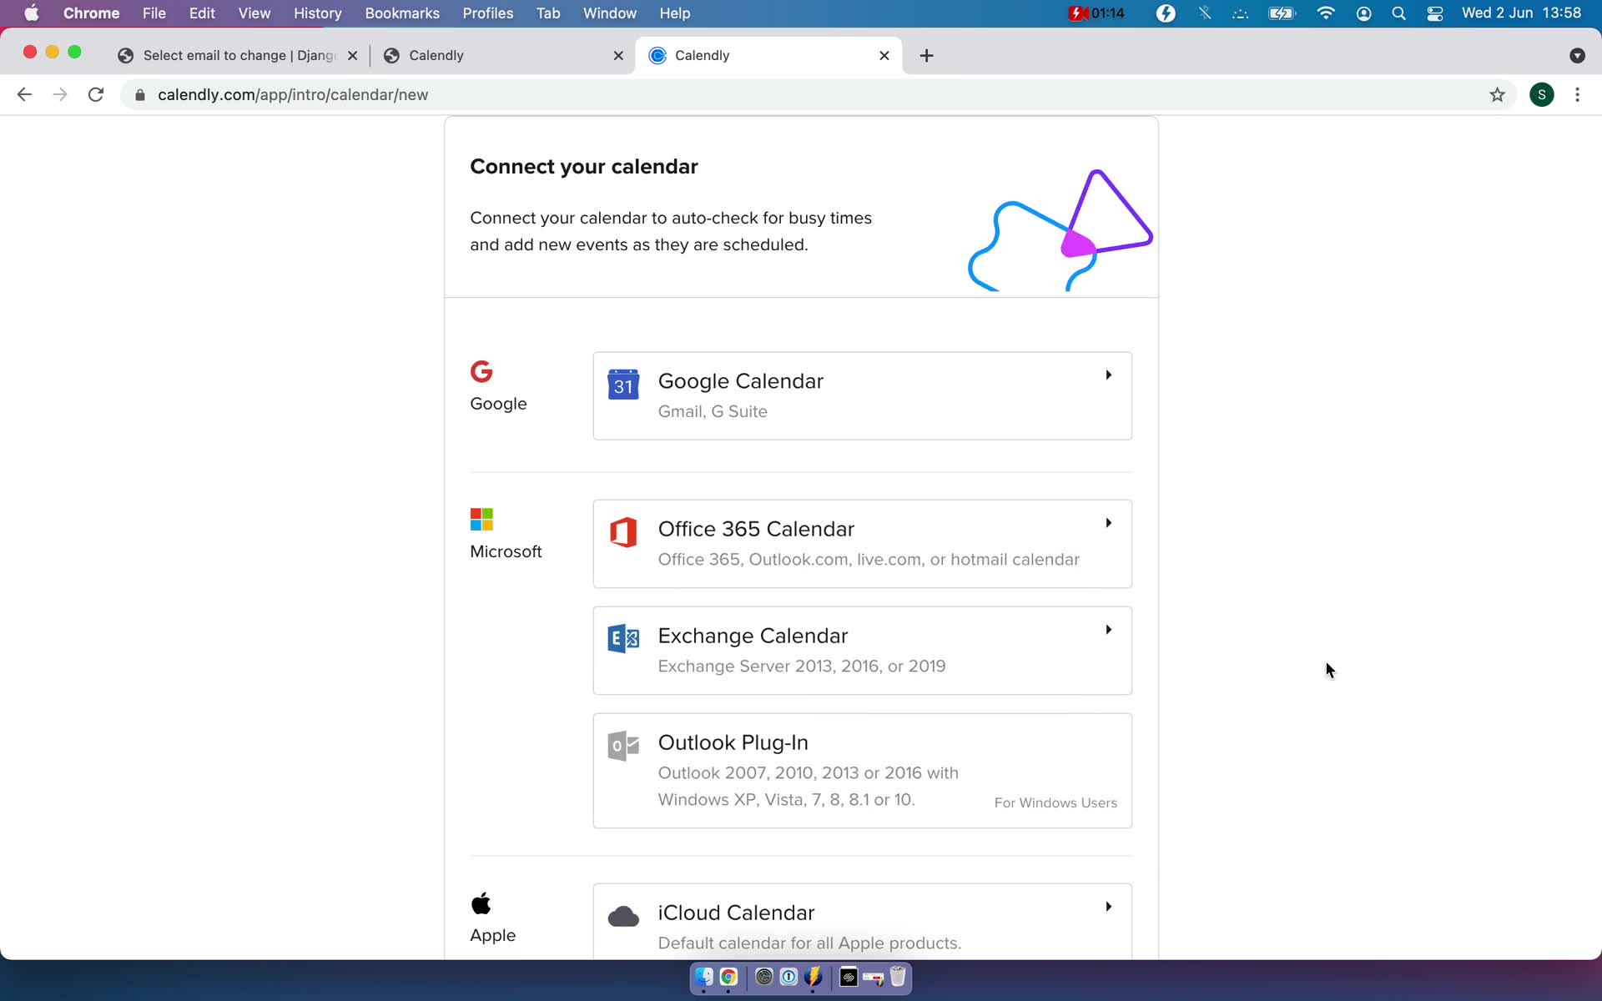The height and width of the screenshot is (1001, 1602).
Task: Click the back navigation arrow
Action: pyautogui.click(x=23, y=94)
